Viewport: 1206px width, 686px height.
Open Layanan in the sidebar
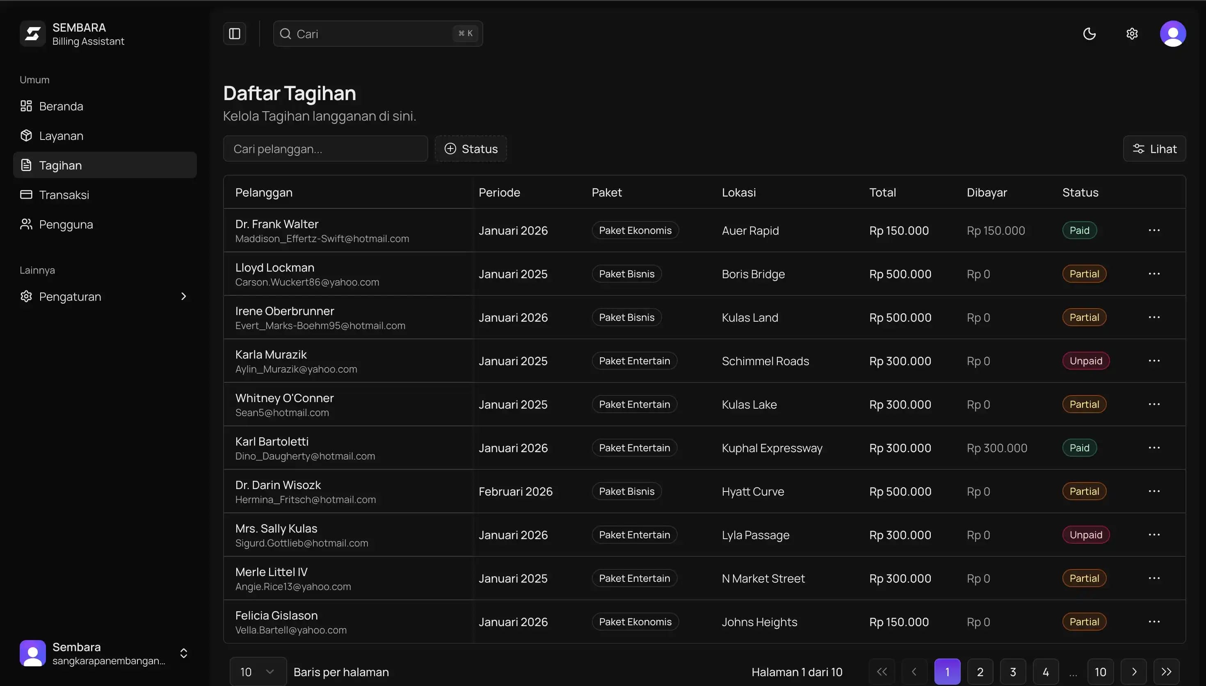pos(61,136)
